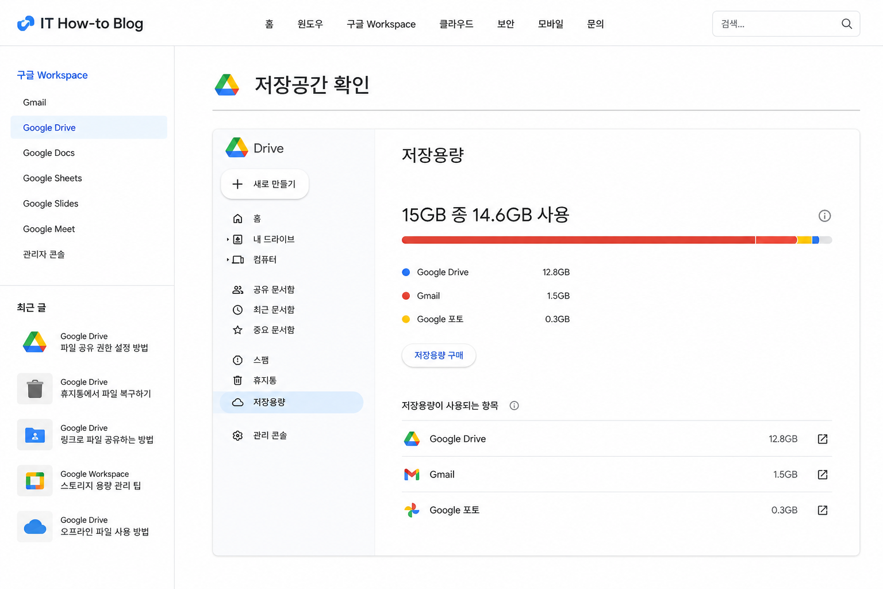
Task: Click info icon next to 저장용량이 사용되는 항목
Action: click(x=515, y=406)
